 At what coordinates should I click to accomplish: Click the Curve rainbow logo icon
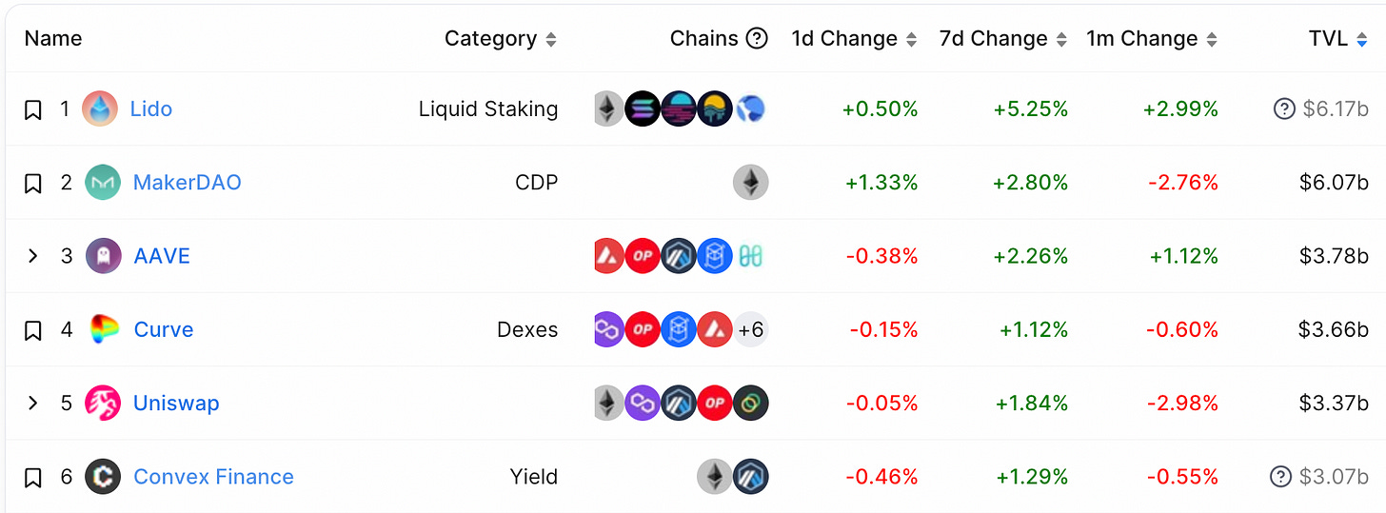pyautogui.click(x=103, y=329)
